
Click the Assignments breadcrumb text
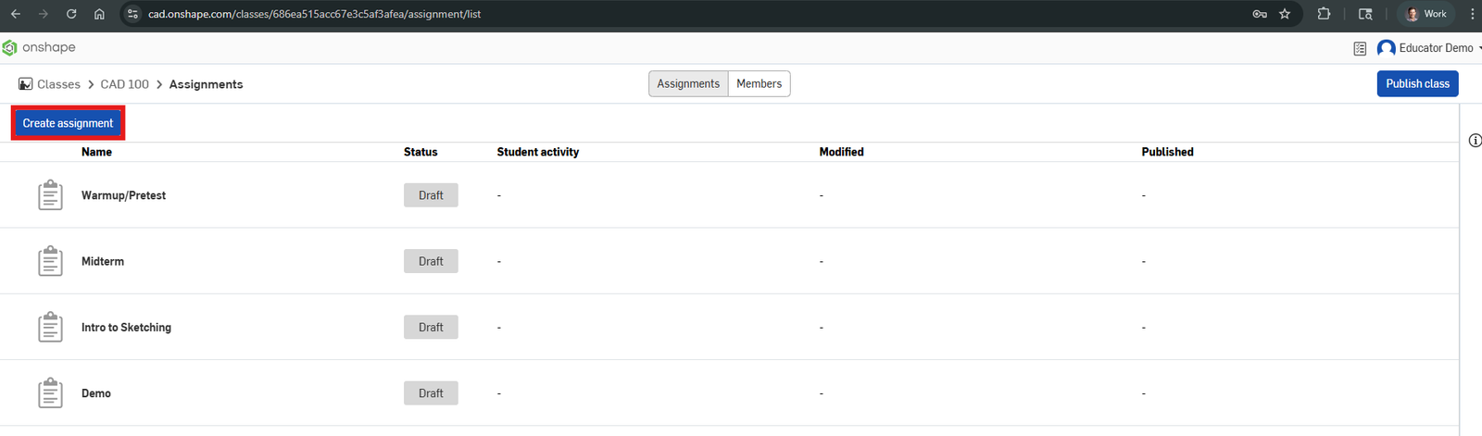[206, 84]
